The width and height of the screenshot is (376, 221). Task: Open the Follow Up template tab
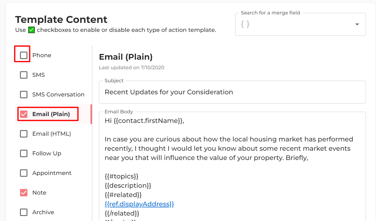(47, 153)
